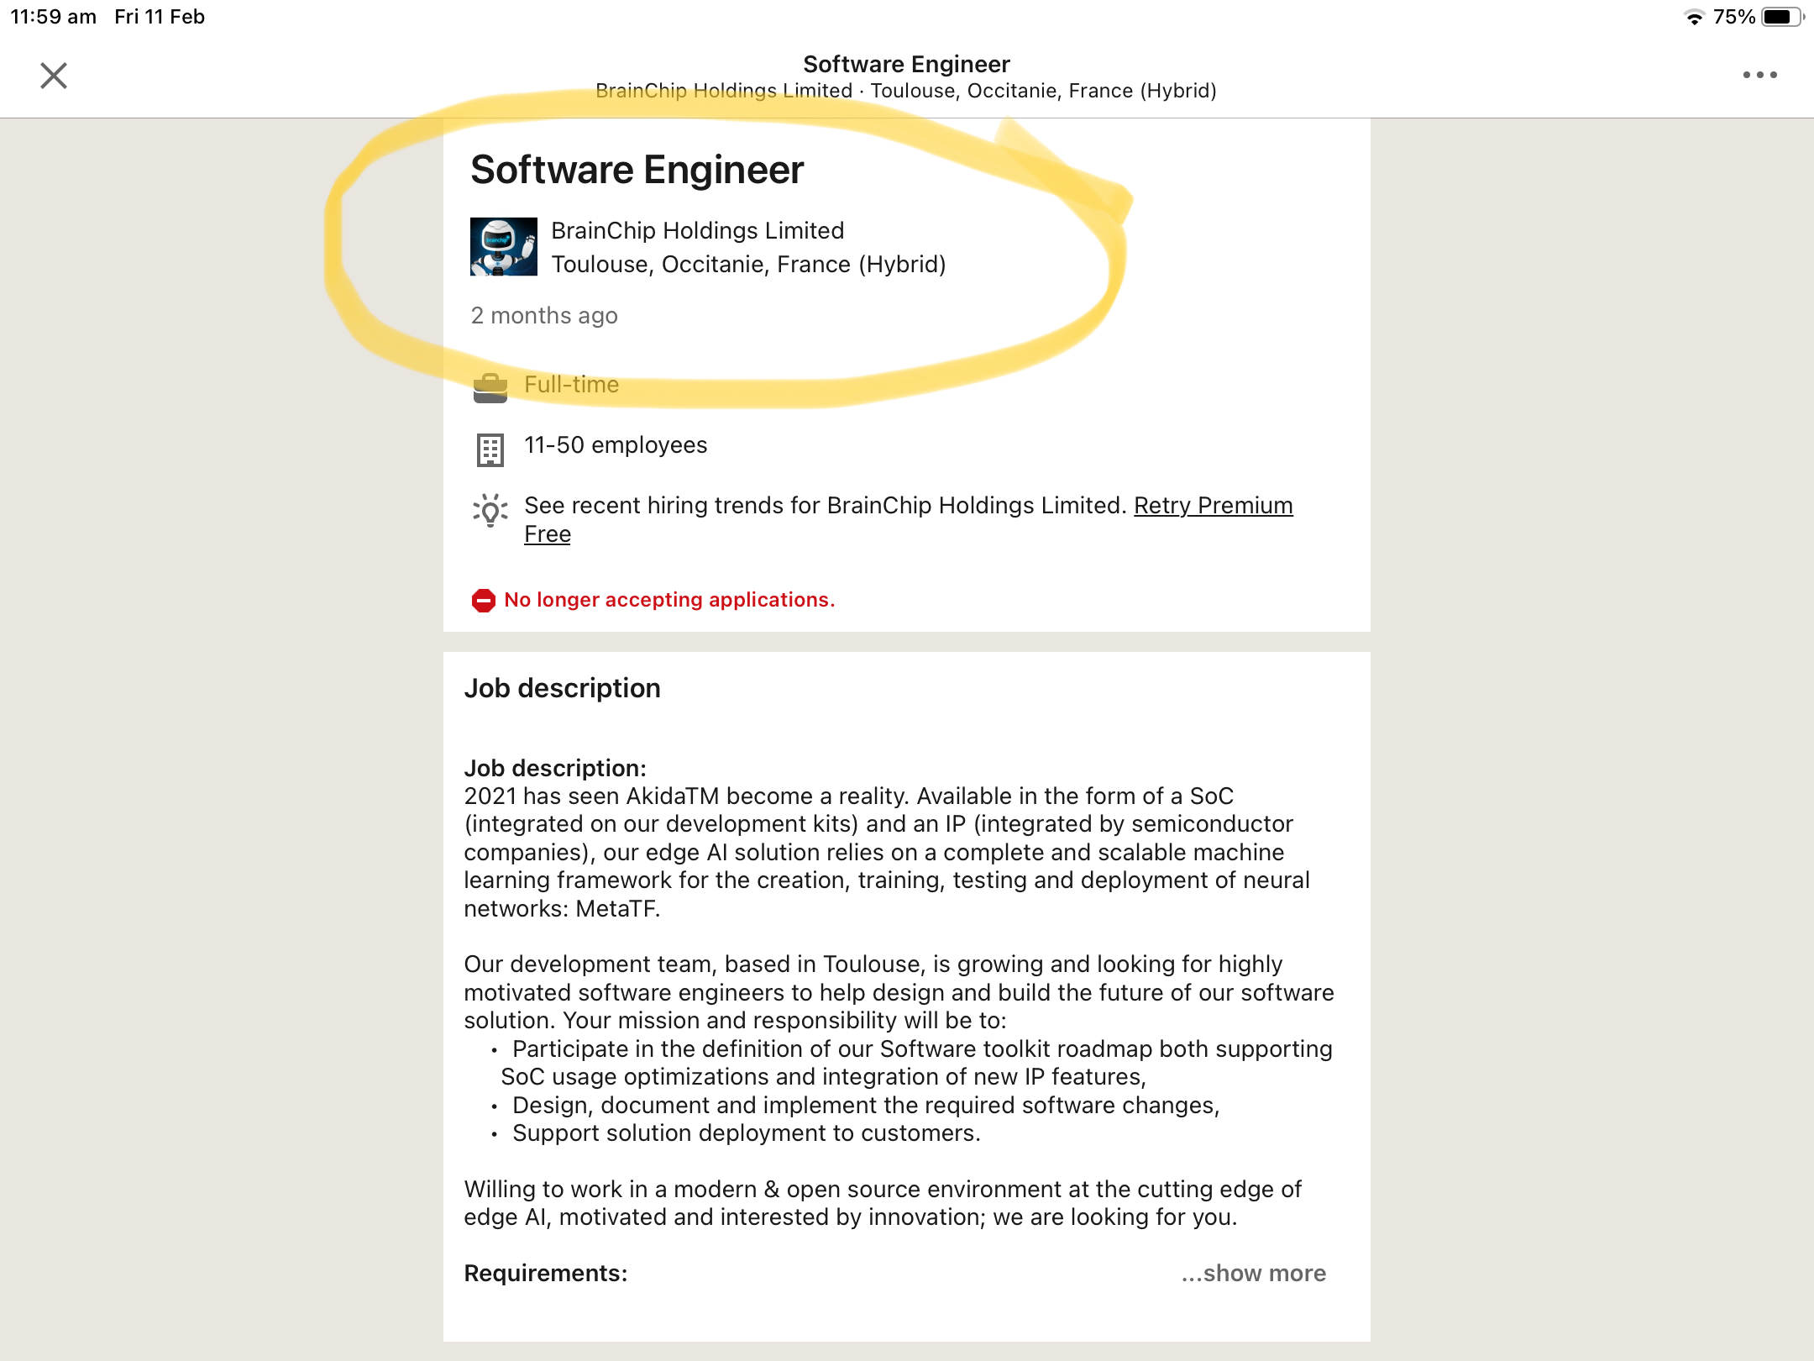The image size is (1814, 1361).
Task: Tap the No longer accepting applications notice
Action: click(x=669, y=600)
